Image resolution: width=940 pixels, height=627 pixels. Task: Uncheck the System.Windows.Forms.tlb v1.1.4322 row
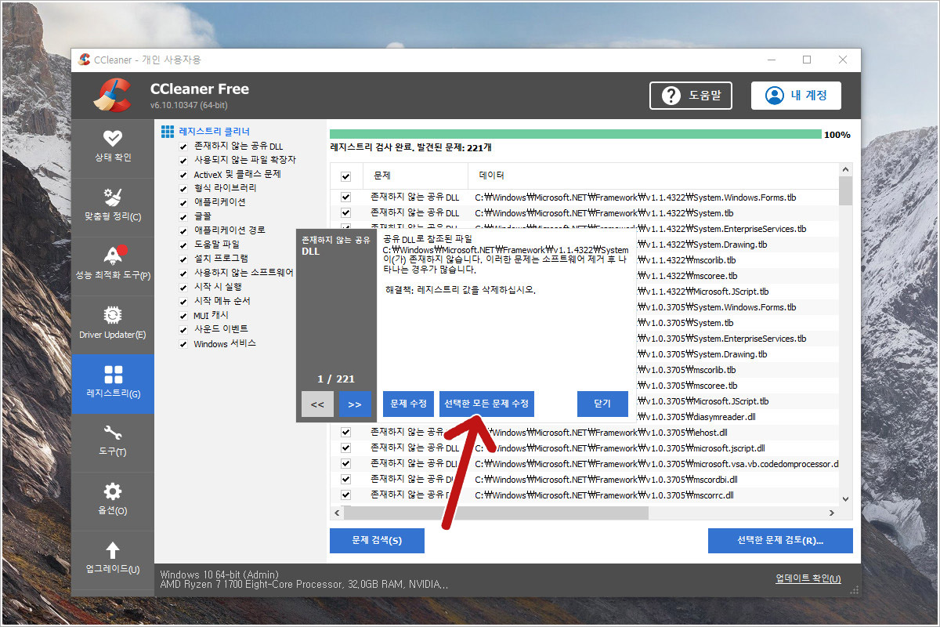(345, 198)
